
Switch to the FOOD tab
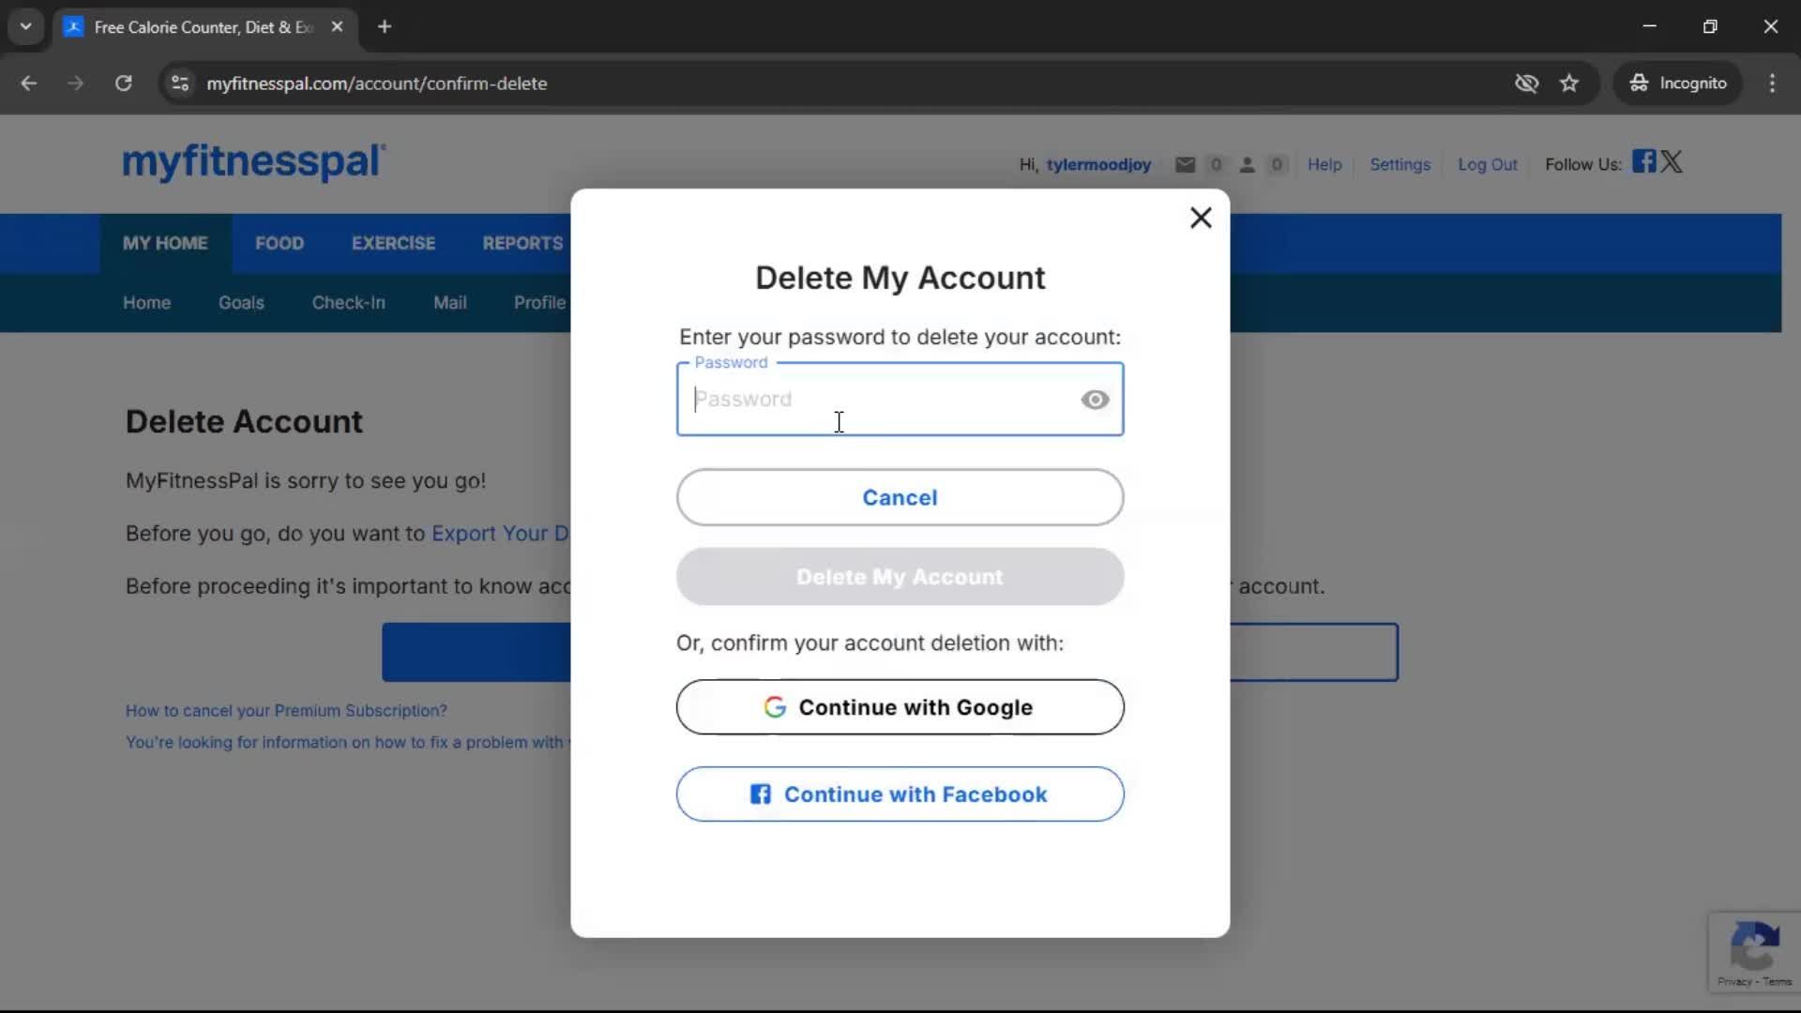pos(280,243)
